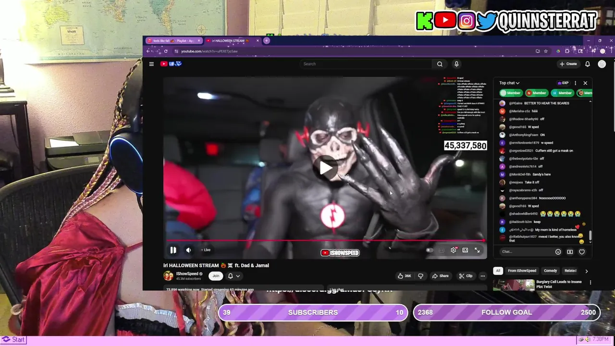
Task: Click into the Chat message field
Action: tap(526, 252)
